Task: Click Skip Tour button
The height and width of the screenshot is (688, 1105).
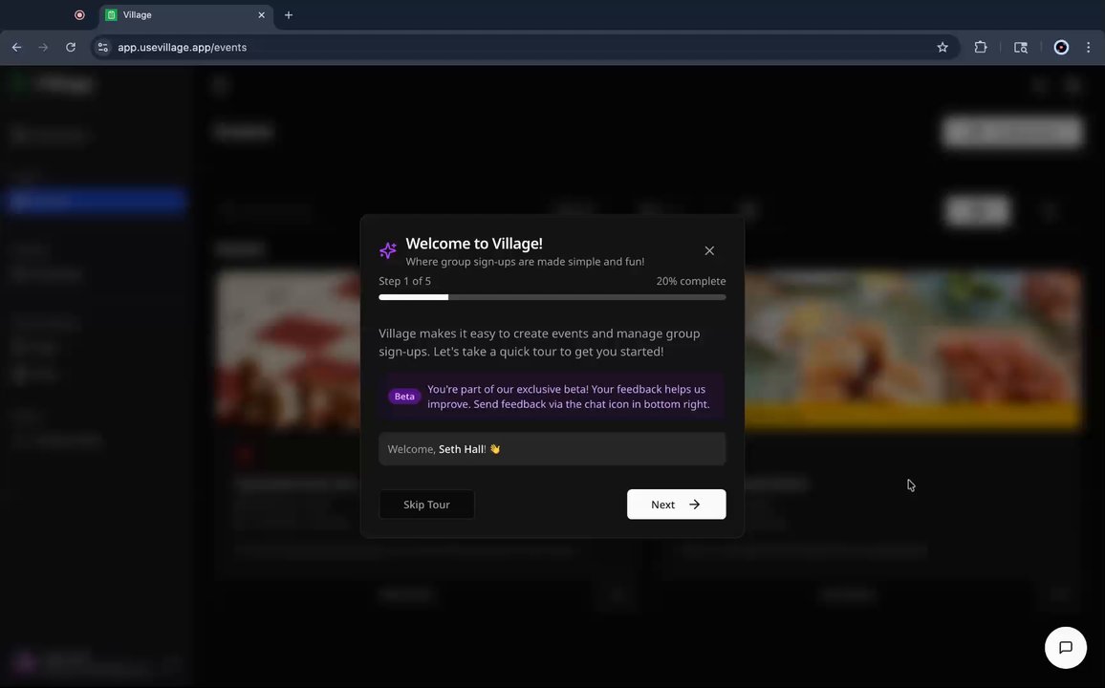Action: coord(426,505)
